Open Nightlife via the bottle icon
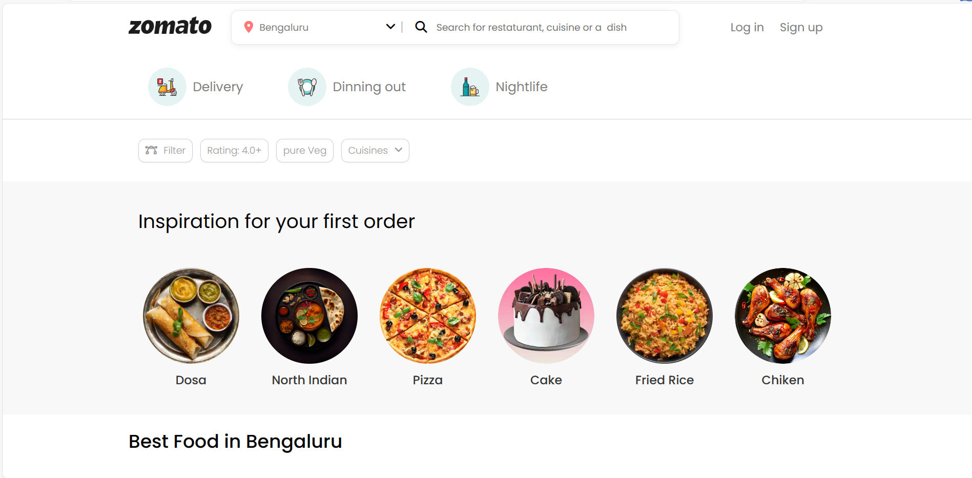The height and width of the screenshot is (478, 972). coord(469,86)
